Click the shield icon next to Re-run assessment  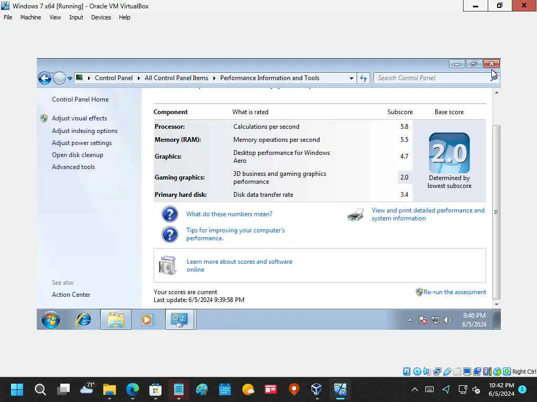[419, 292]
